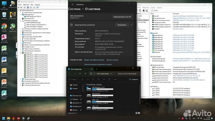
Task: Collapse 'Характеристики устройства' section chevron
Action: tap(131, 25)
